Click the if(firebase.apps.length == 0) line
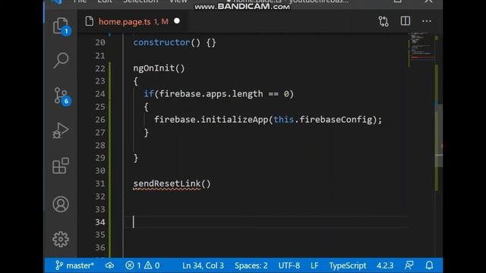 (x=219, y=94)
